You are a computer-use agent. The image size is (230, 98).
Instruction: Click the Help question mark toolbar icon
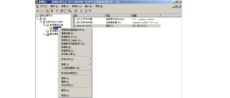coord(76,11)
